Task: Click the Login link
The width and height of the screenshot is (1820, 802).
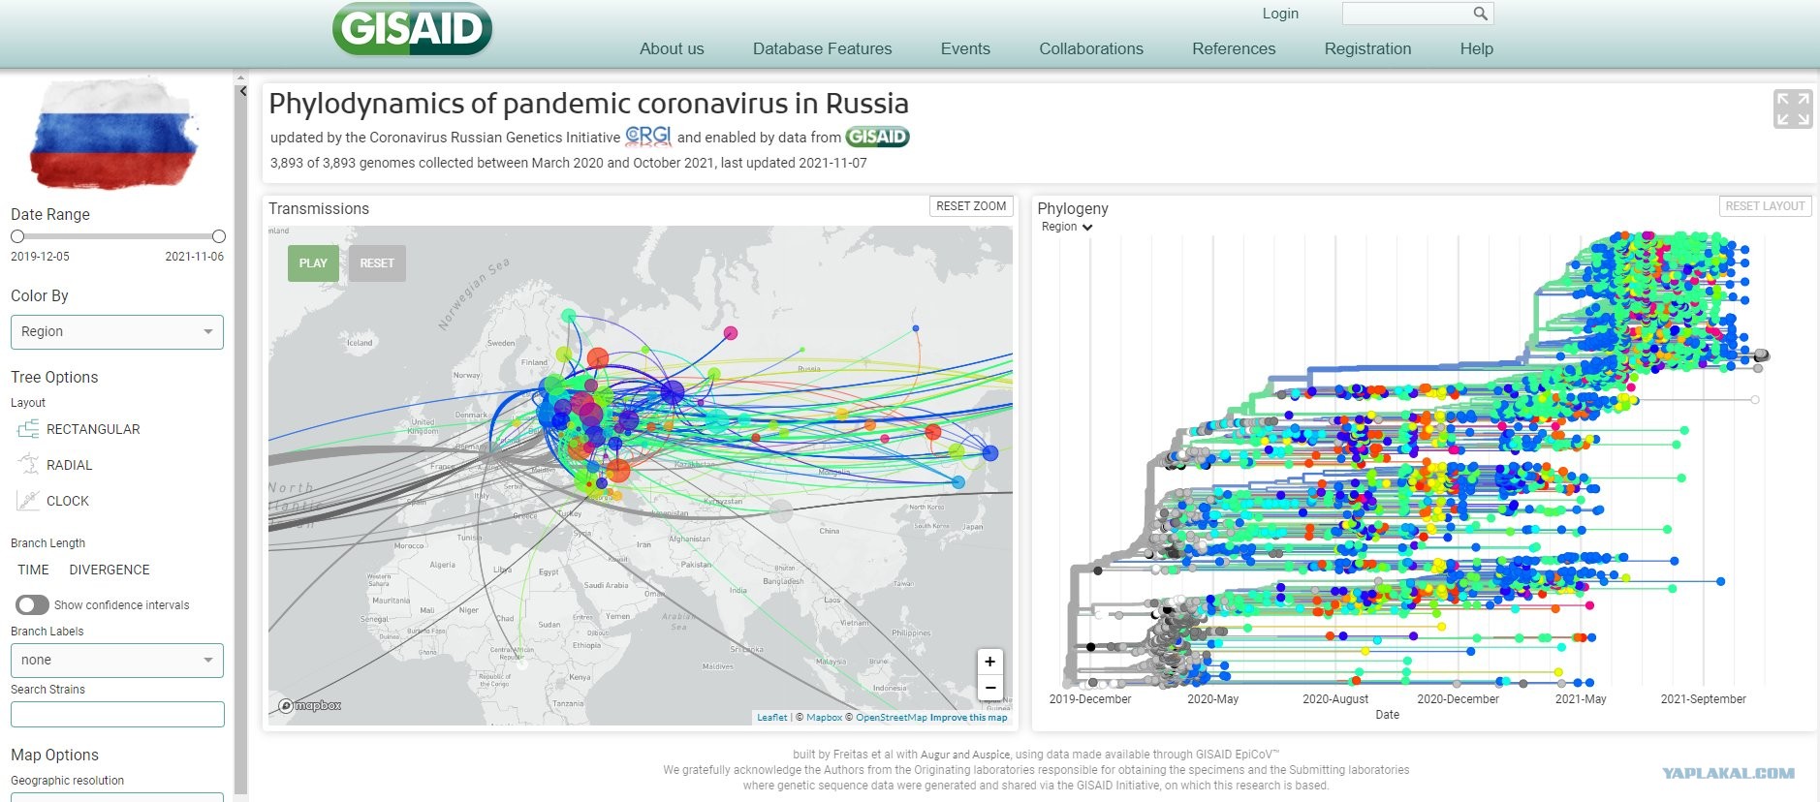Action: tap(1280, 14)
